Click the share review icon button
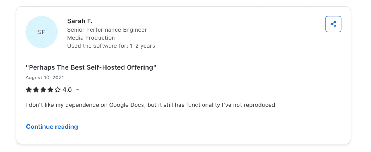This screenshot has height=152, width=371. pyautogui.click(x=333, y=24)
